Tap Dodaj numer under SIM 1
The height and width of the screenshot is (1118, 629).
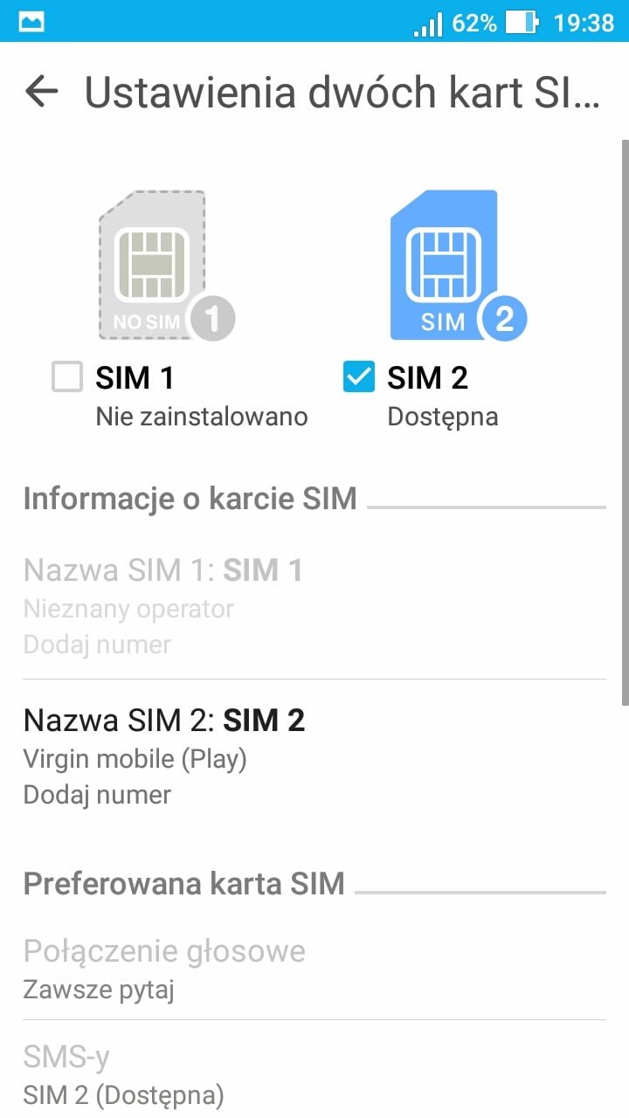pyautogui.click(x=97, y=645)
